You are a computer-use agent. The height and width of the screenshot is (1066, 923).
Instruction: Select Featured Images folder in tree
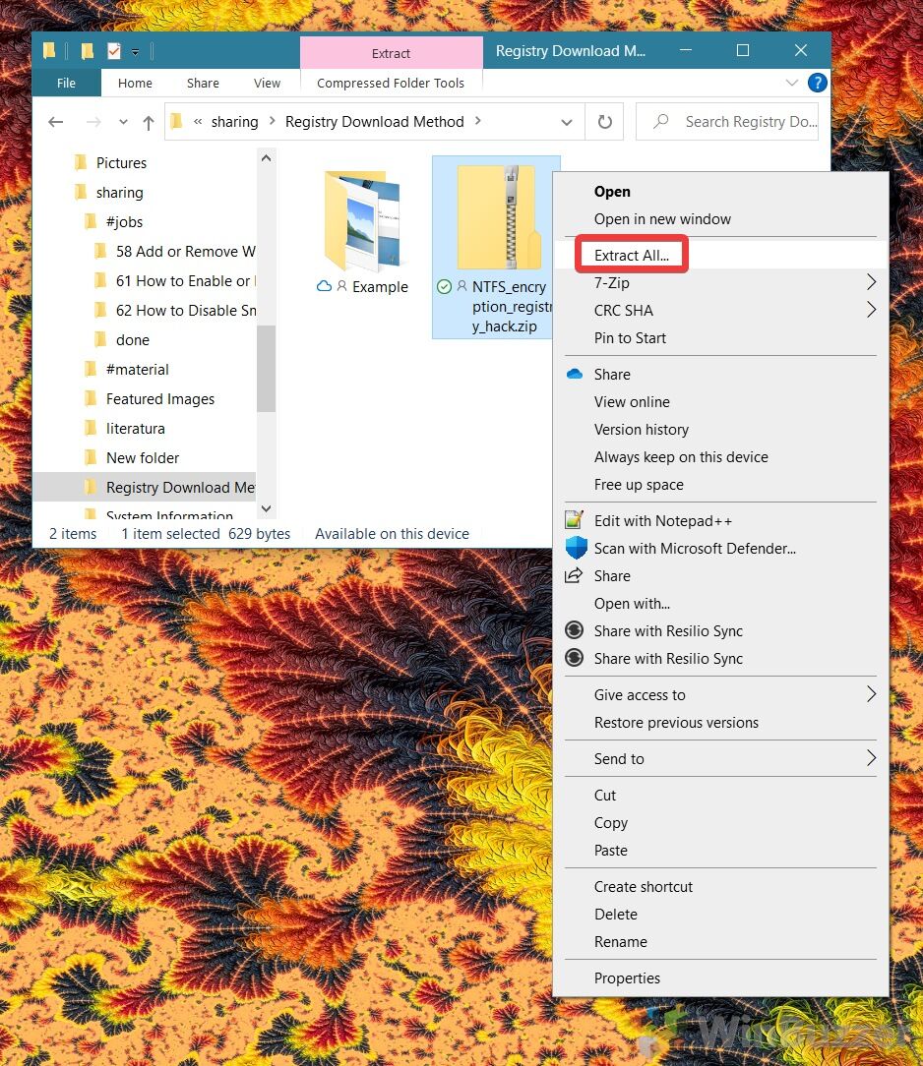(160, 399)
